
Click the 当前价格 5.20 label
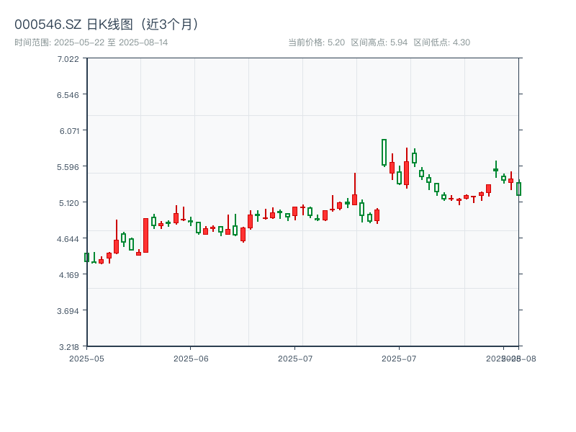point(316,42)
